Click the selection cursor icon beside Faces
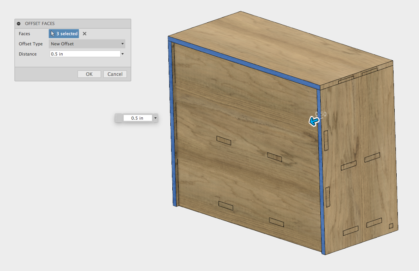The image size is (419, 271). point(52,34)
